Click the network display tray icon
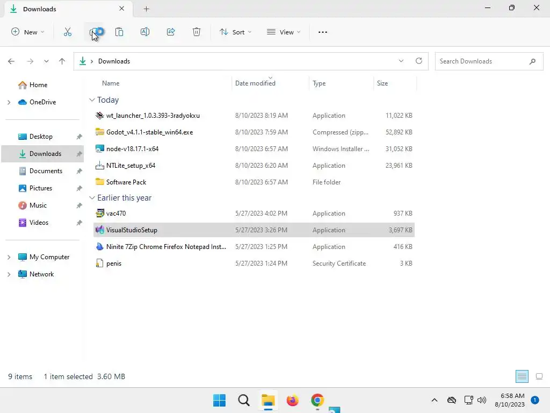550x413 pixels. (468, 400)
